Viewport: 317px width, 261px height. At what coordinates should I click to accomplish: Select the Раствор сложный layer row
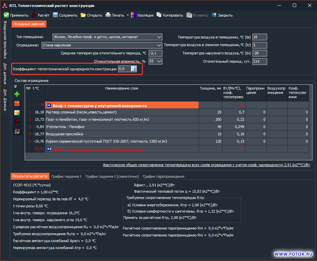(167, 112)
